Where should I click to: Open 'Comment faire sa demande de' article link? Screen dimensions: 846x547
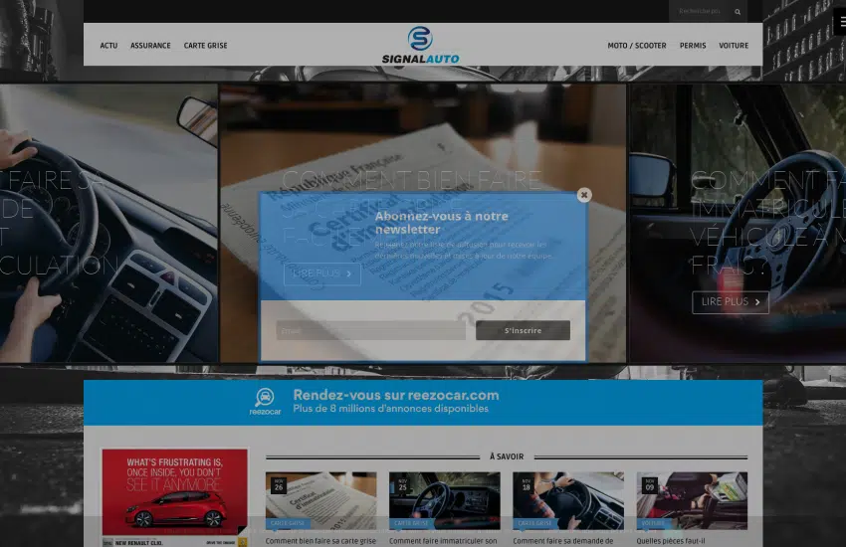(563, 540)
